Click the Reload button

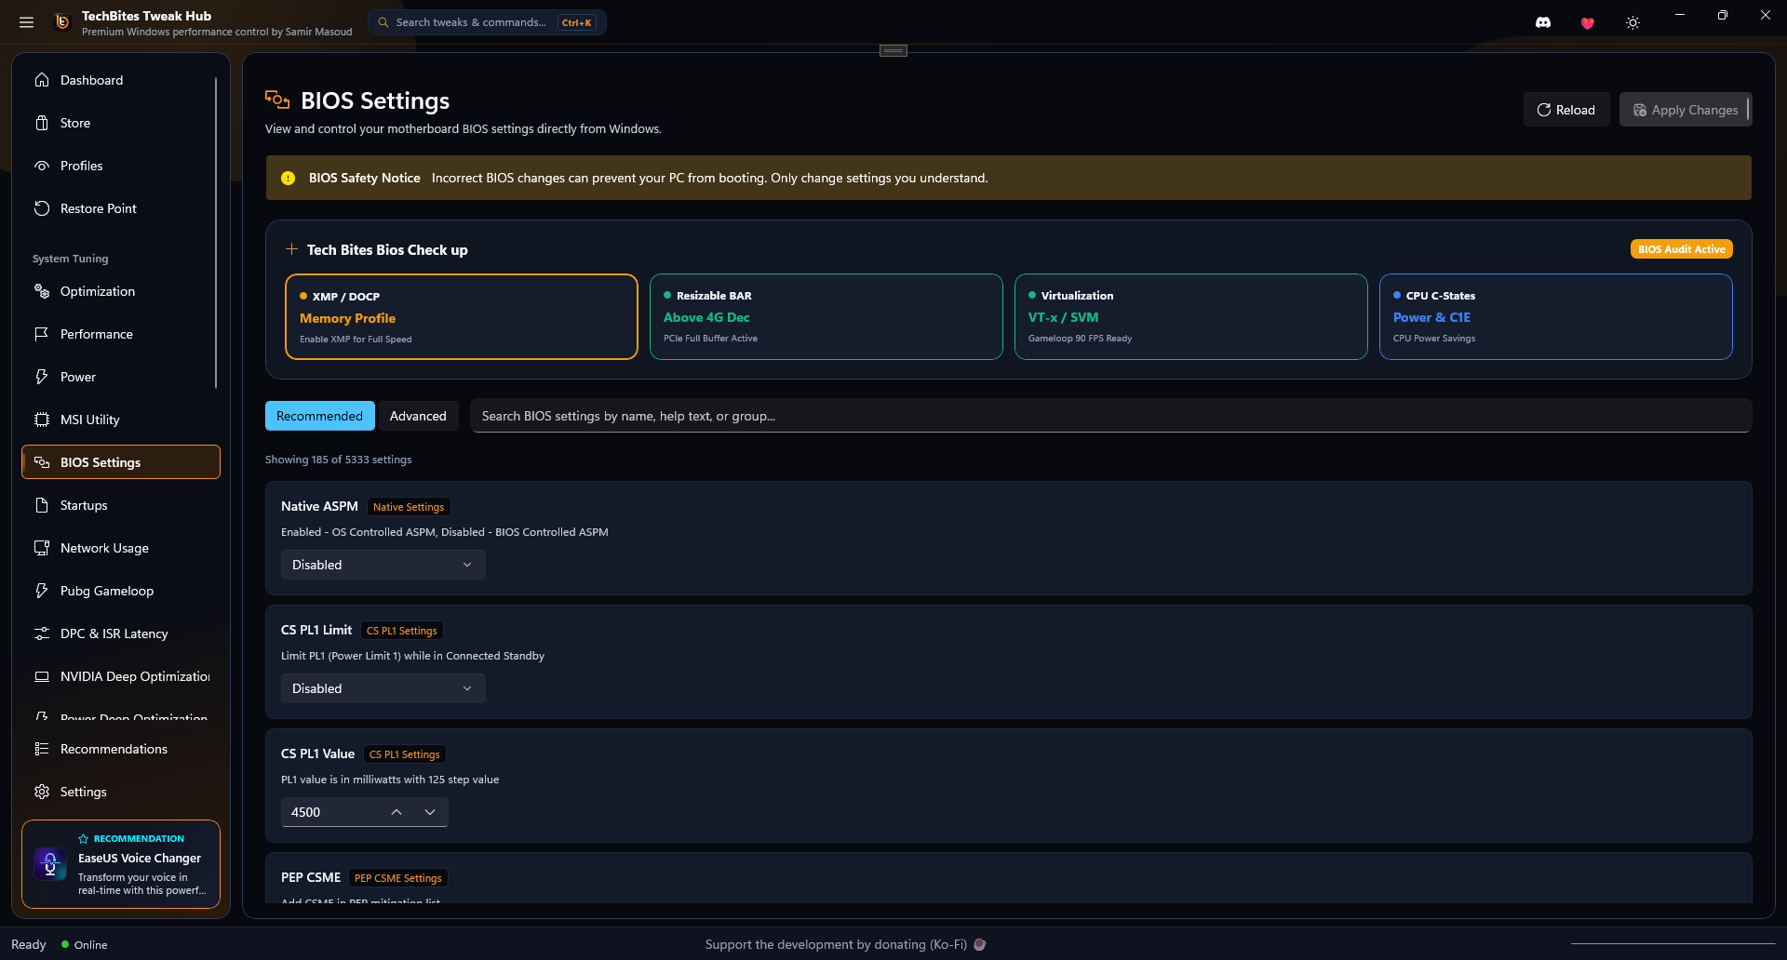click(x=1566, y=110)
